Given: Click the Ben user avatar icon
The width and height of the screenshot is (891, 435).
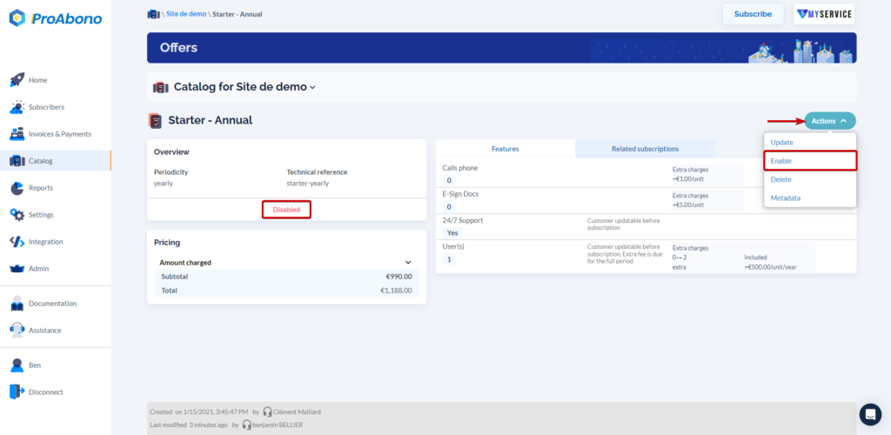Looking at the screenshot, I should 17,365.
